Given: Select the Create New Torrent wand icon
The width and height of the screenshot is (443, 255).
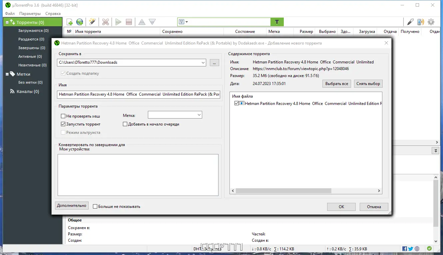Looking at the screenshot, I should (92, 22).
